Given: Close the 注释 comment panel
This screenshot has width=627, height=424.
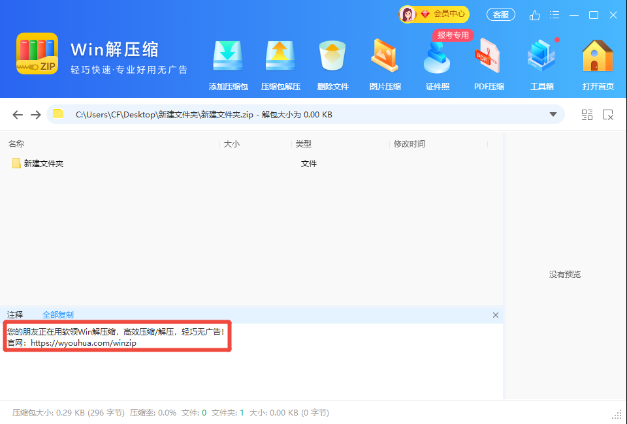Looking at the screenshot, I should pos(496,315).
